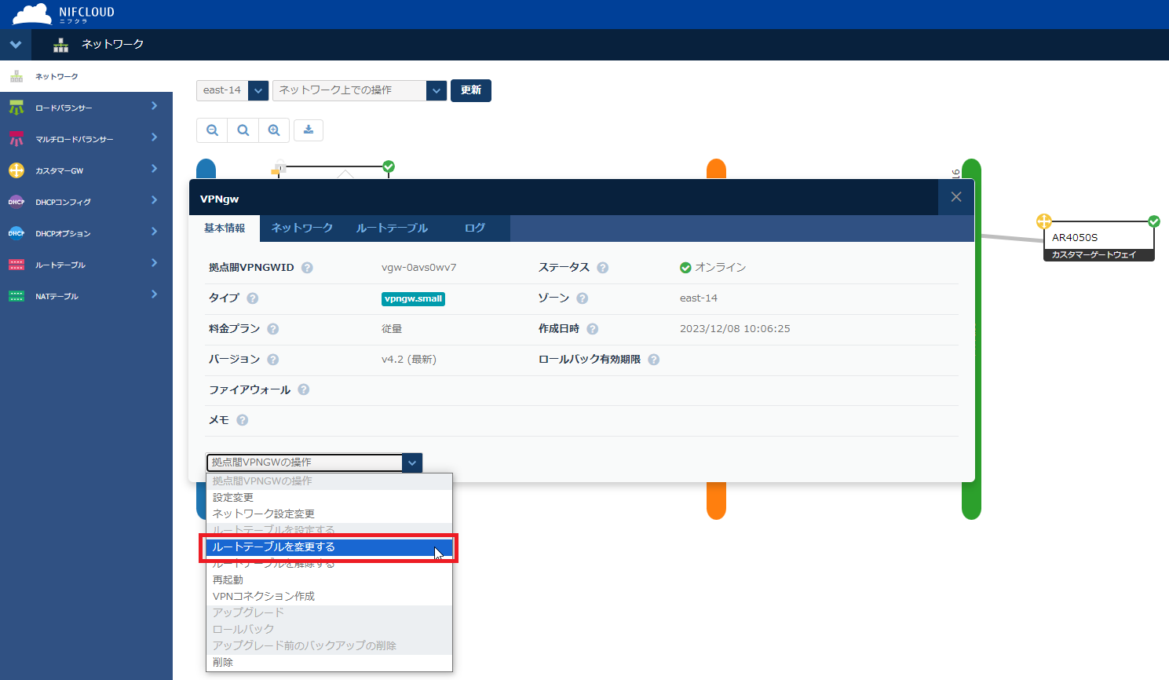Click the reset zoom magnifier icon

(243, 130)
